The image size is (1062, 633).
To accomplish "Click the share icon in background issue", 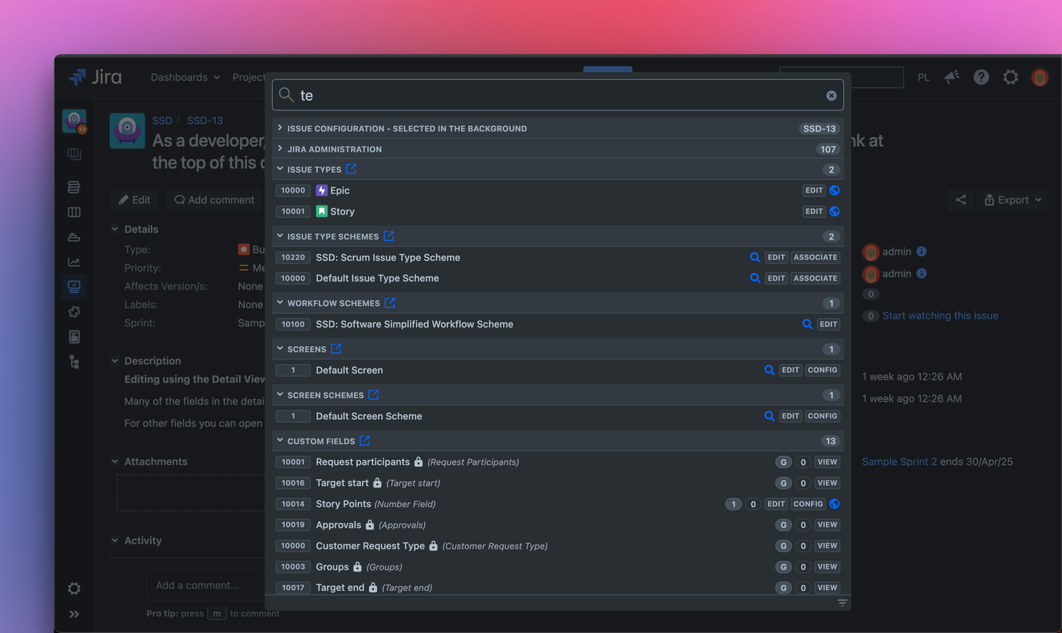I will click(961, 200).
